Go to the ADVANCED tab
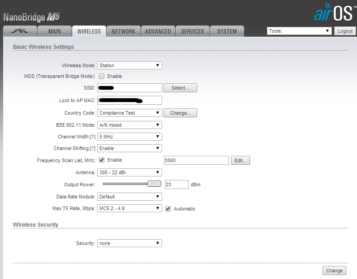 (x=158, y=31)
